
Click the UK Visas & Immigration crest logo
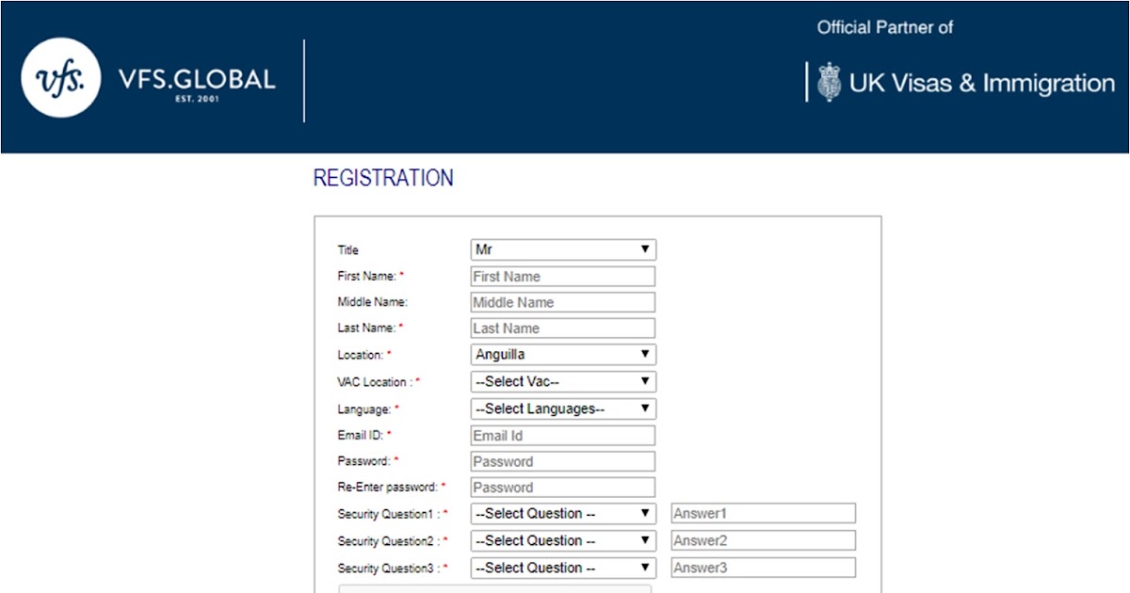(x=829, y=82)
